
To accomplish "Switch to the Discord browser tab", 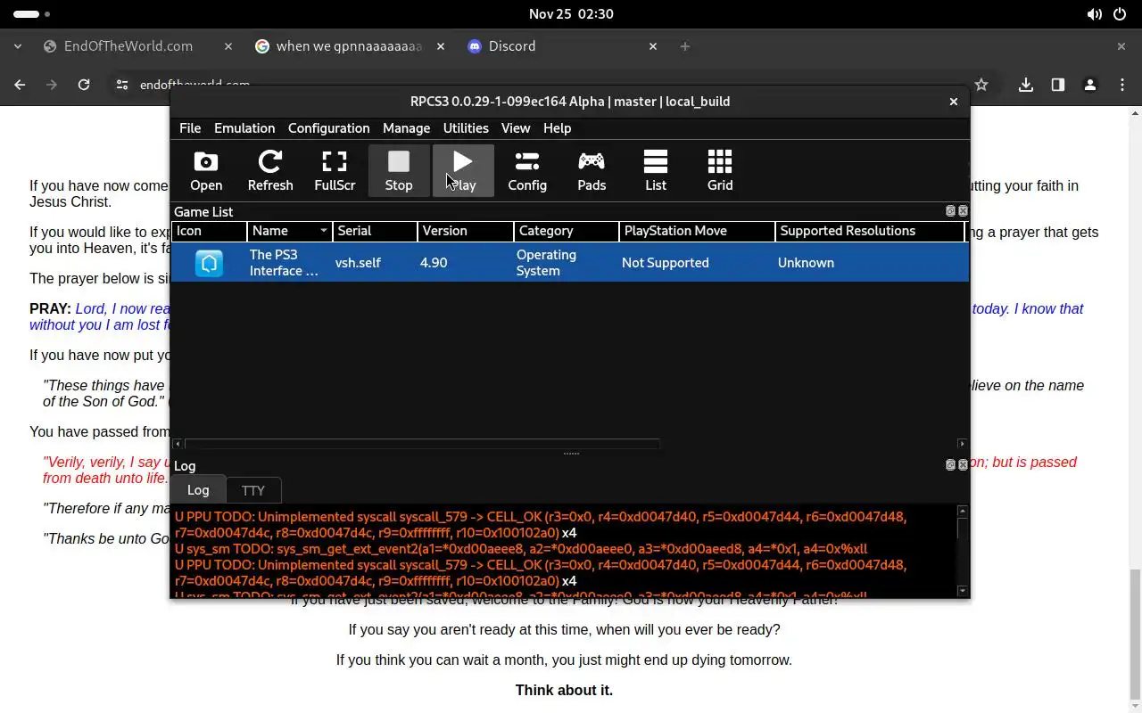I will [x=562, y=46].
